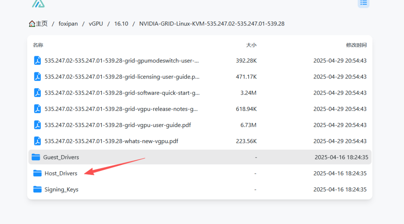The image size is (404, 224).
Task: Sort files by 名称 column header
Action: [x=38, y=45]
